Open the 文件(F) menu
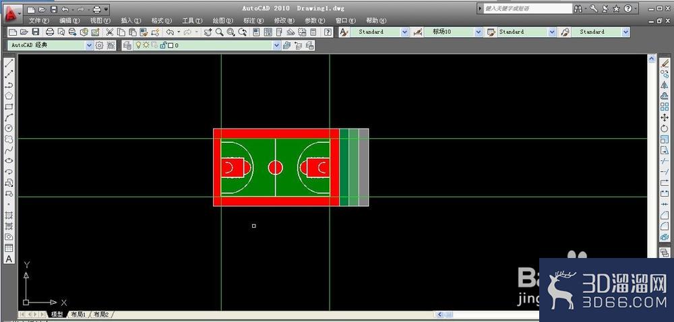The width and height of the screenshot is (674, 322). [x=38, y=21]
